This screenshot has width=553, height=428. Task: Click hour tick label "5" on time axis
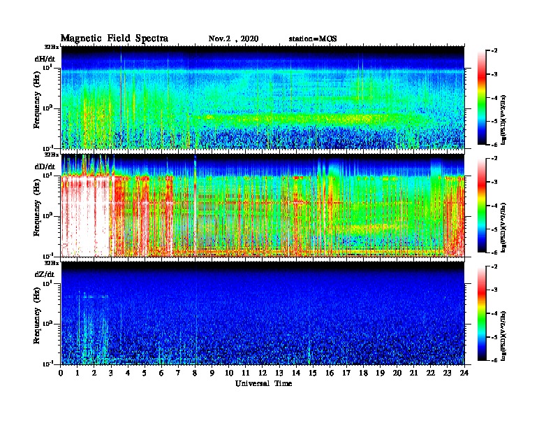[145, 373]
